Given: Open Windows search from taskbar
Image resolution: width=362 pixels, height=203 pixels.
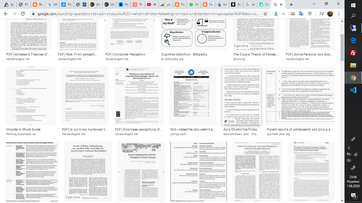Looking at the screenshot, I should click(x=353, y=16).
